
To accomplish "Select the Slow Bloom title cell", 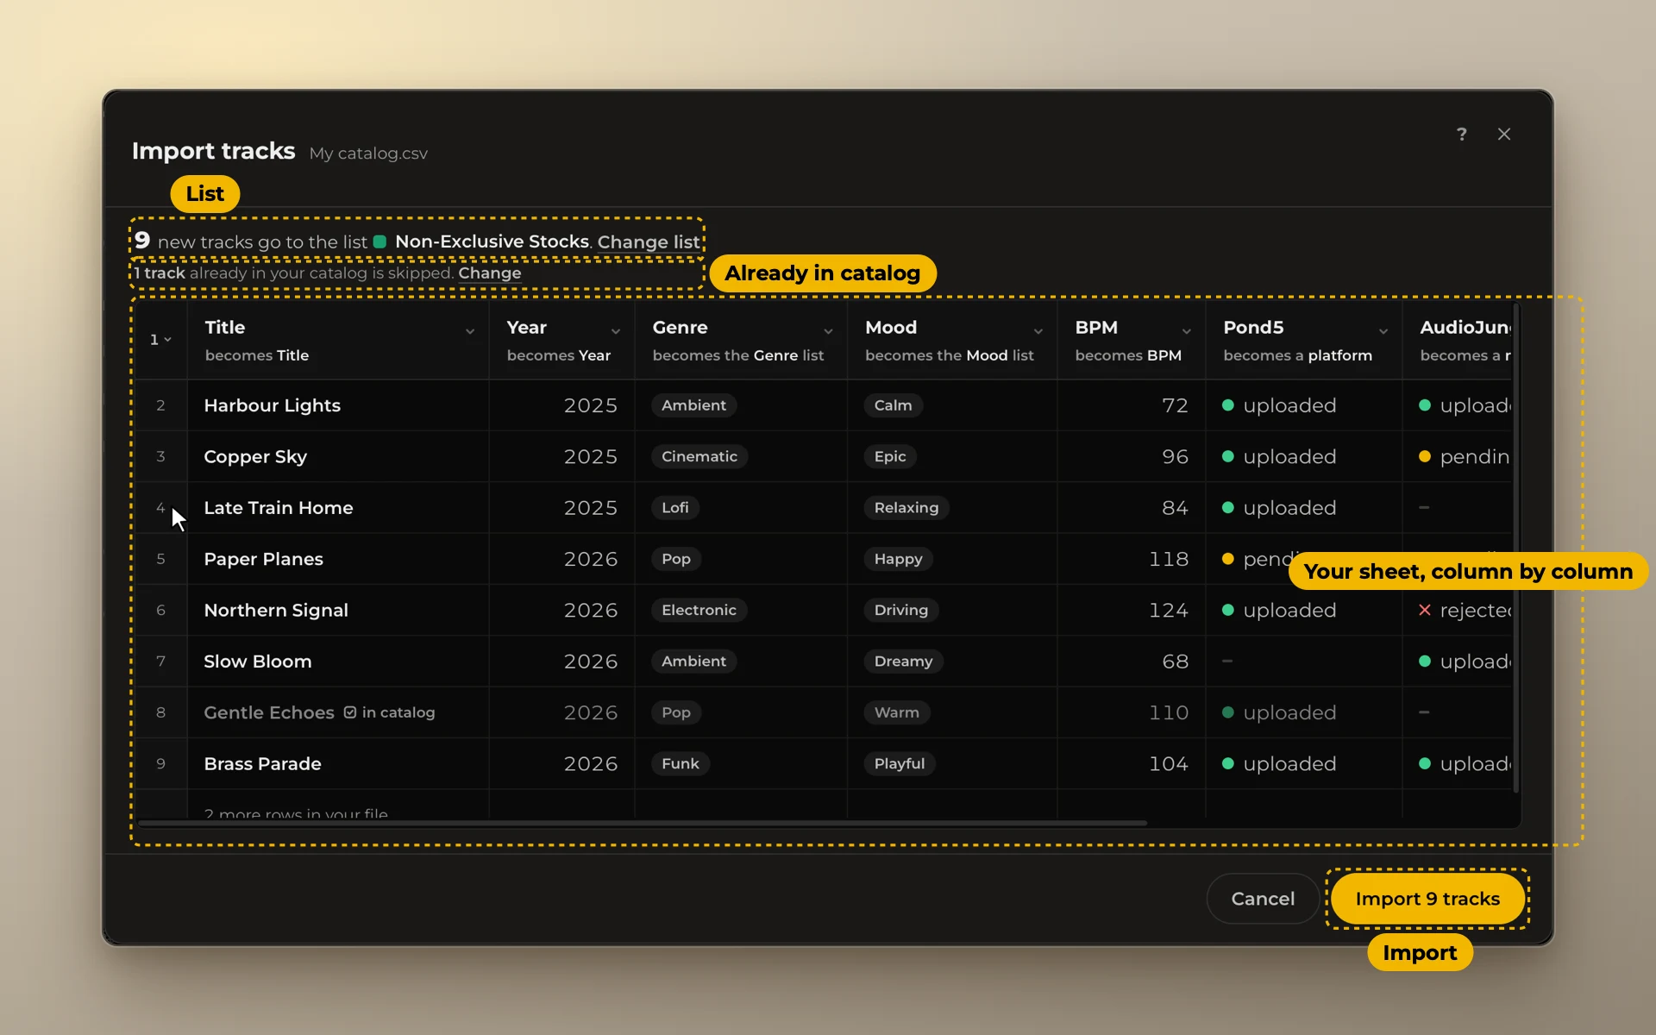I will tap(338, 662).
